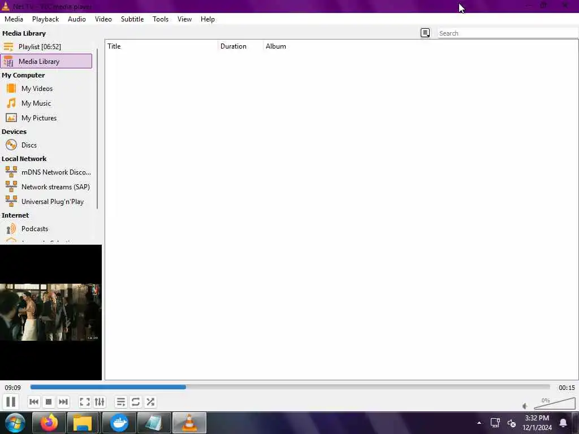Change playlist view mode icon

point(425,33)
